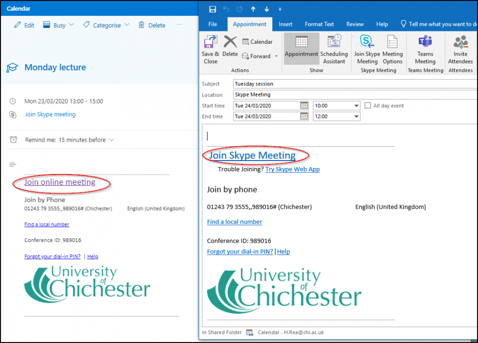Viewport: 478px width, 343px height.
Task: Click Find a local number in the Calendar web view
Action: tap(47, 224)
